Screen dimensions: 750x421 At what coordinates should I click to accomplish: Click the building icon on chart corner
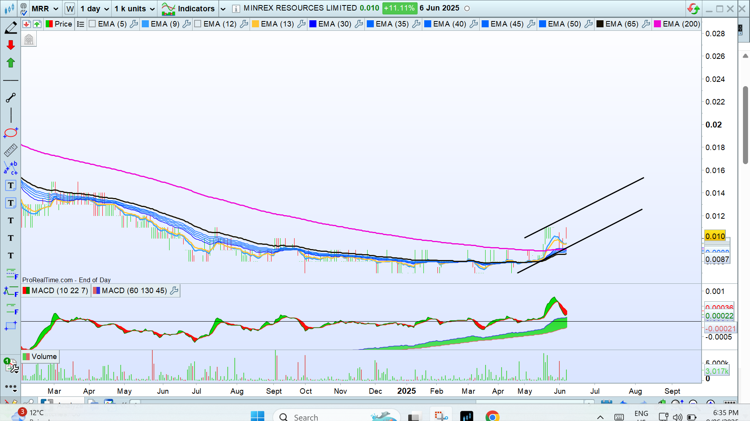(x=29, y=39)
